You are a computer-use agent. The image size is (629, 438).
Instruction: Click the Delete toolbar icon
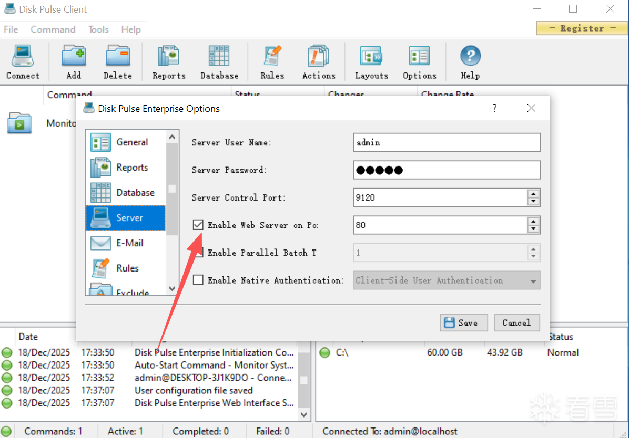(x=117, y=62)
